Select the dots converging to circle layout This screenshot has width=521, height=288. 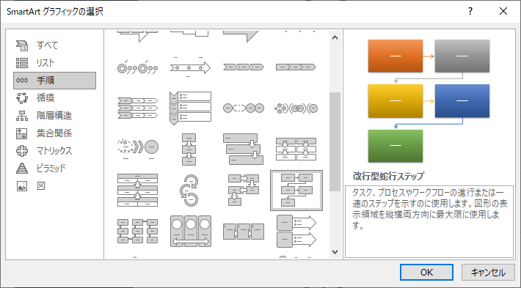click(x=137, y=149)
